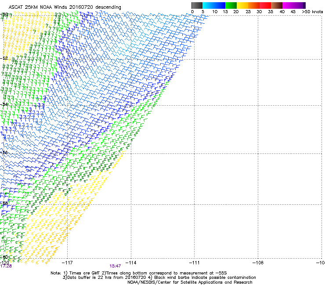Click the longitude label '-120'
Image resolution: width=325 pixels, height=285 pixels.
click(4, 263)
